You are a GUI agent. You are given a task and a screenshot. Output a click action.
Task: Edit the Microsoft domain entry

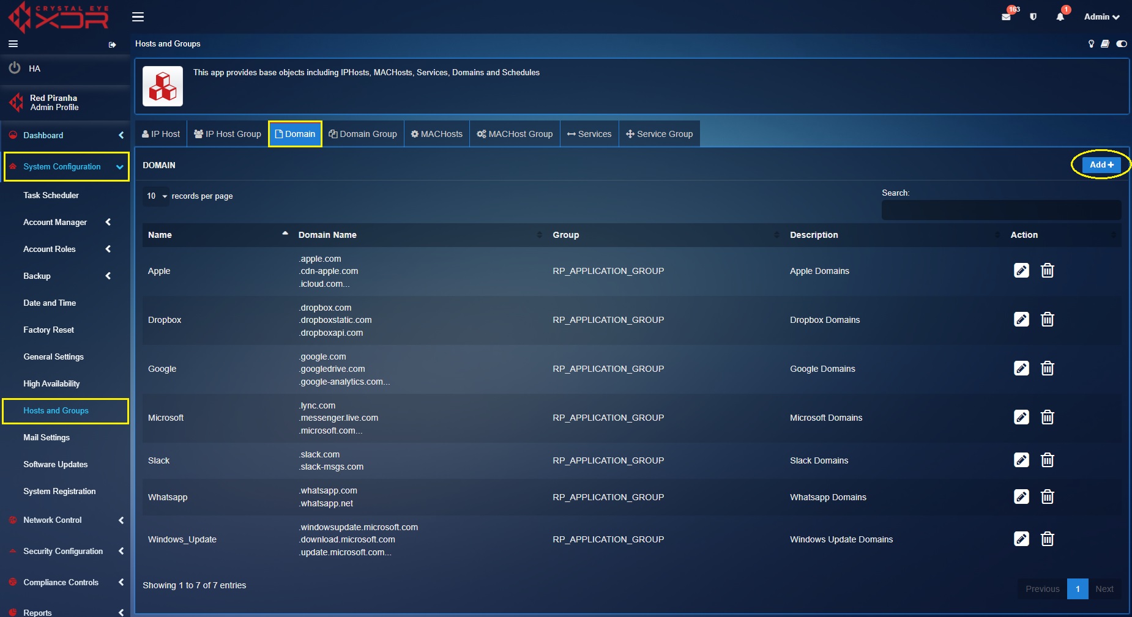(x=1021, y=417)
